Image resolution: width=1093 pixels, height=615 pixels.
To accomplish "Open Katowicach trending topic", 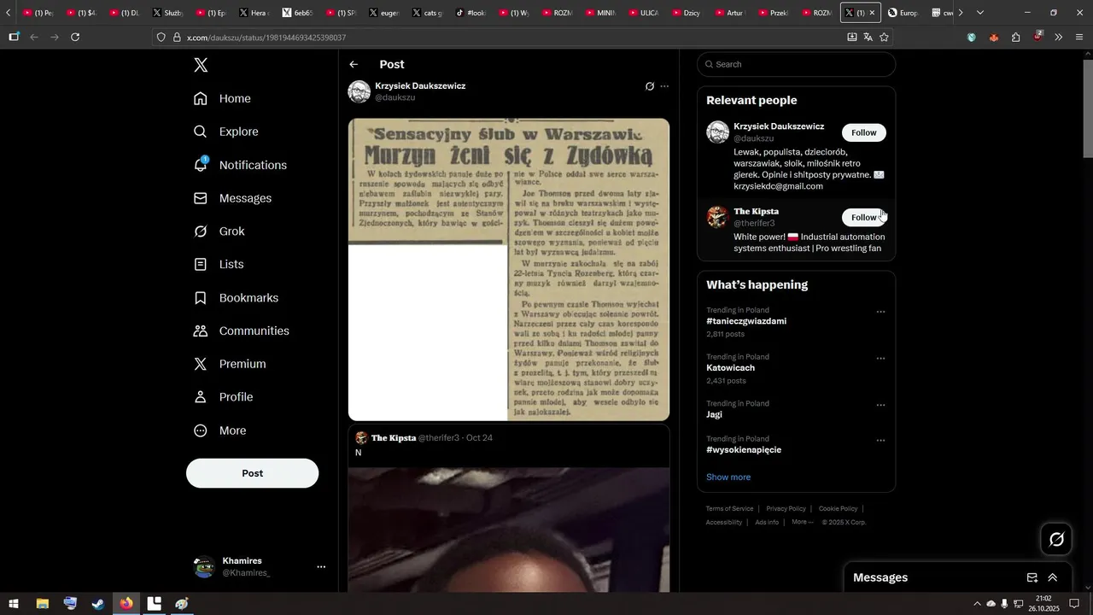I will 730,368.
